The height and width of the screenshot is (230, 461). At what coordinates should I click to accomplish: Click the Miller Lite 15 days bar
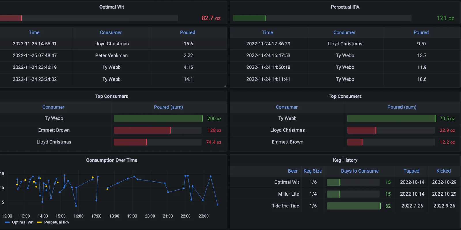[353, 194]
